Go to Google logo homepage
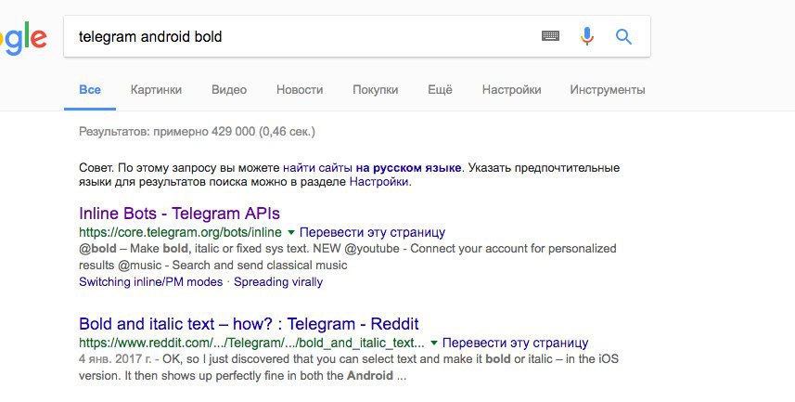 tap(22, 37)
